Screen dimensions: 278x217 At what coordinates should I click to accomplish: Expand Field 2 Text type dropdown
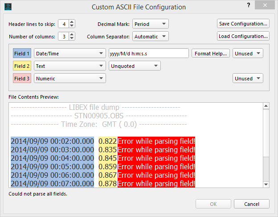pos(70,66)
